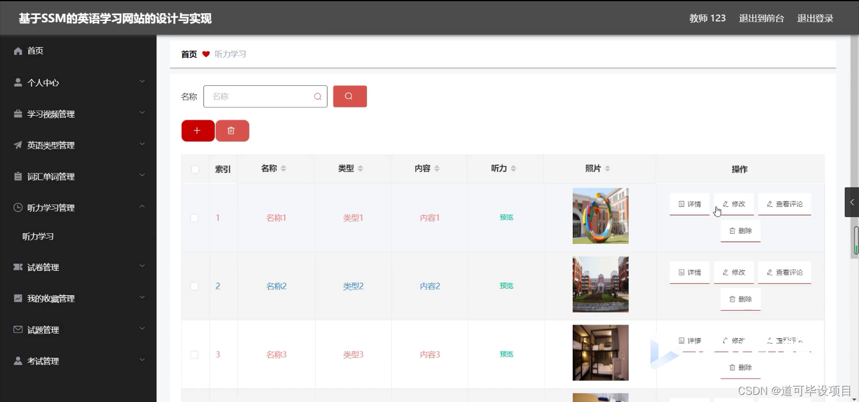This screenshot has width=859, height=402.
Task: Expand the 试卷管理 menu chevron
Action: click(x=142, y=265)
